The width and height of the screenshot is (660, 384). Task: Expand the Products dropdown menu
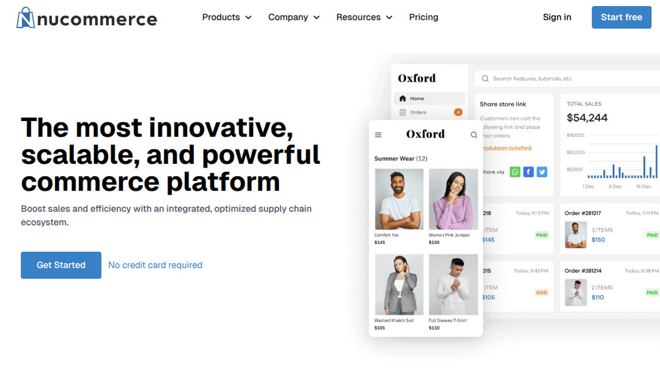[227, 17]
